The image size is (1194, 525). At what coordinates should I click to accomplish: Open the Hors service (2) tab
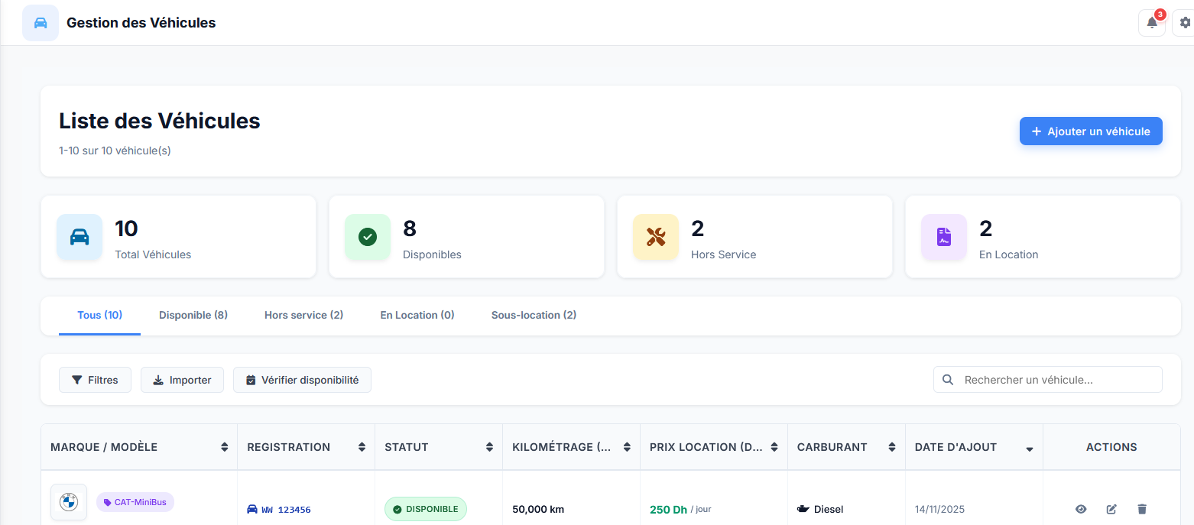pos(303,315)
